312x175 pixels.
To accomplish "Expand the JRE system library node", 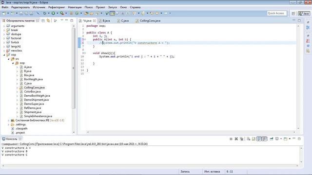I will 8,121.
